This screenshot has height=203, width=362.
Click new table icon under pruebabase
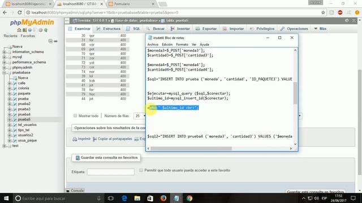15,78
